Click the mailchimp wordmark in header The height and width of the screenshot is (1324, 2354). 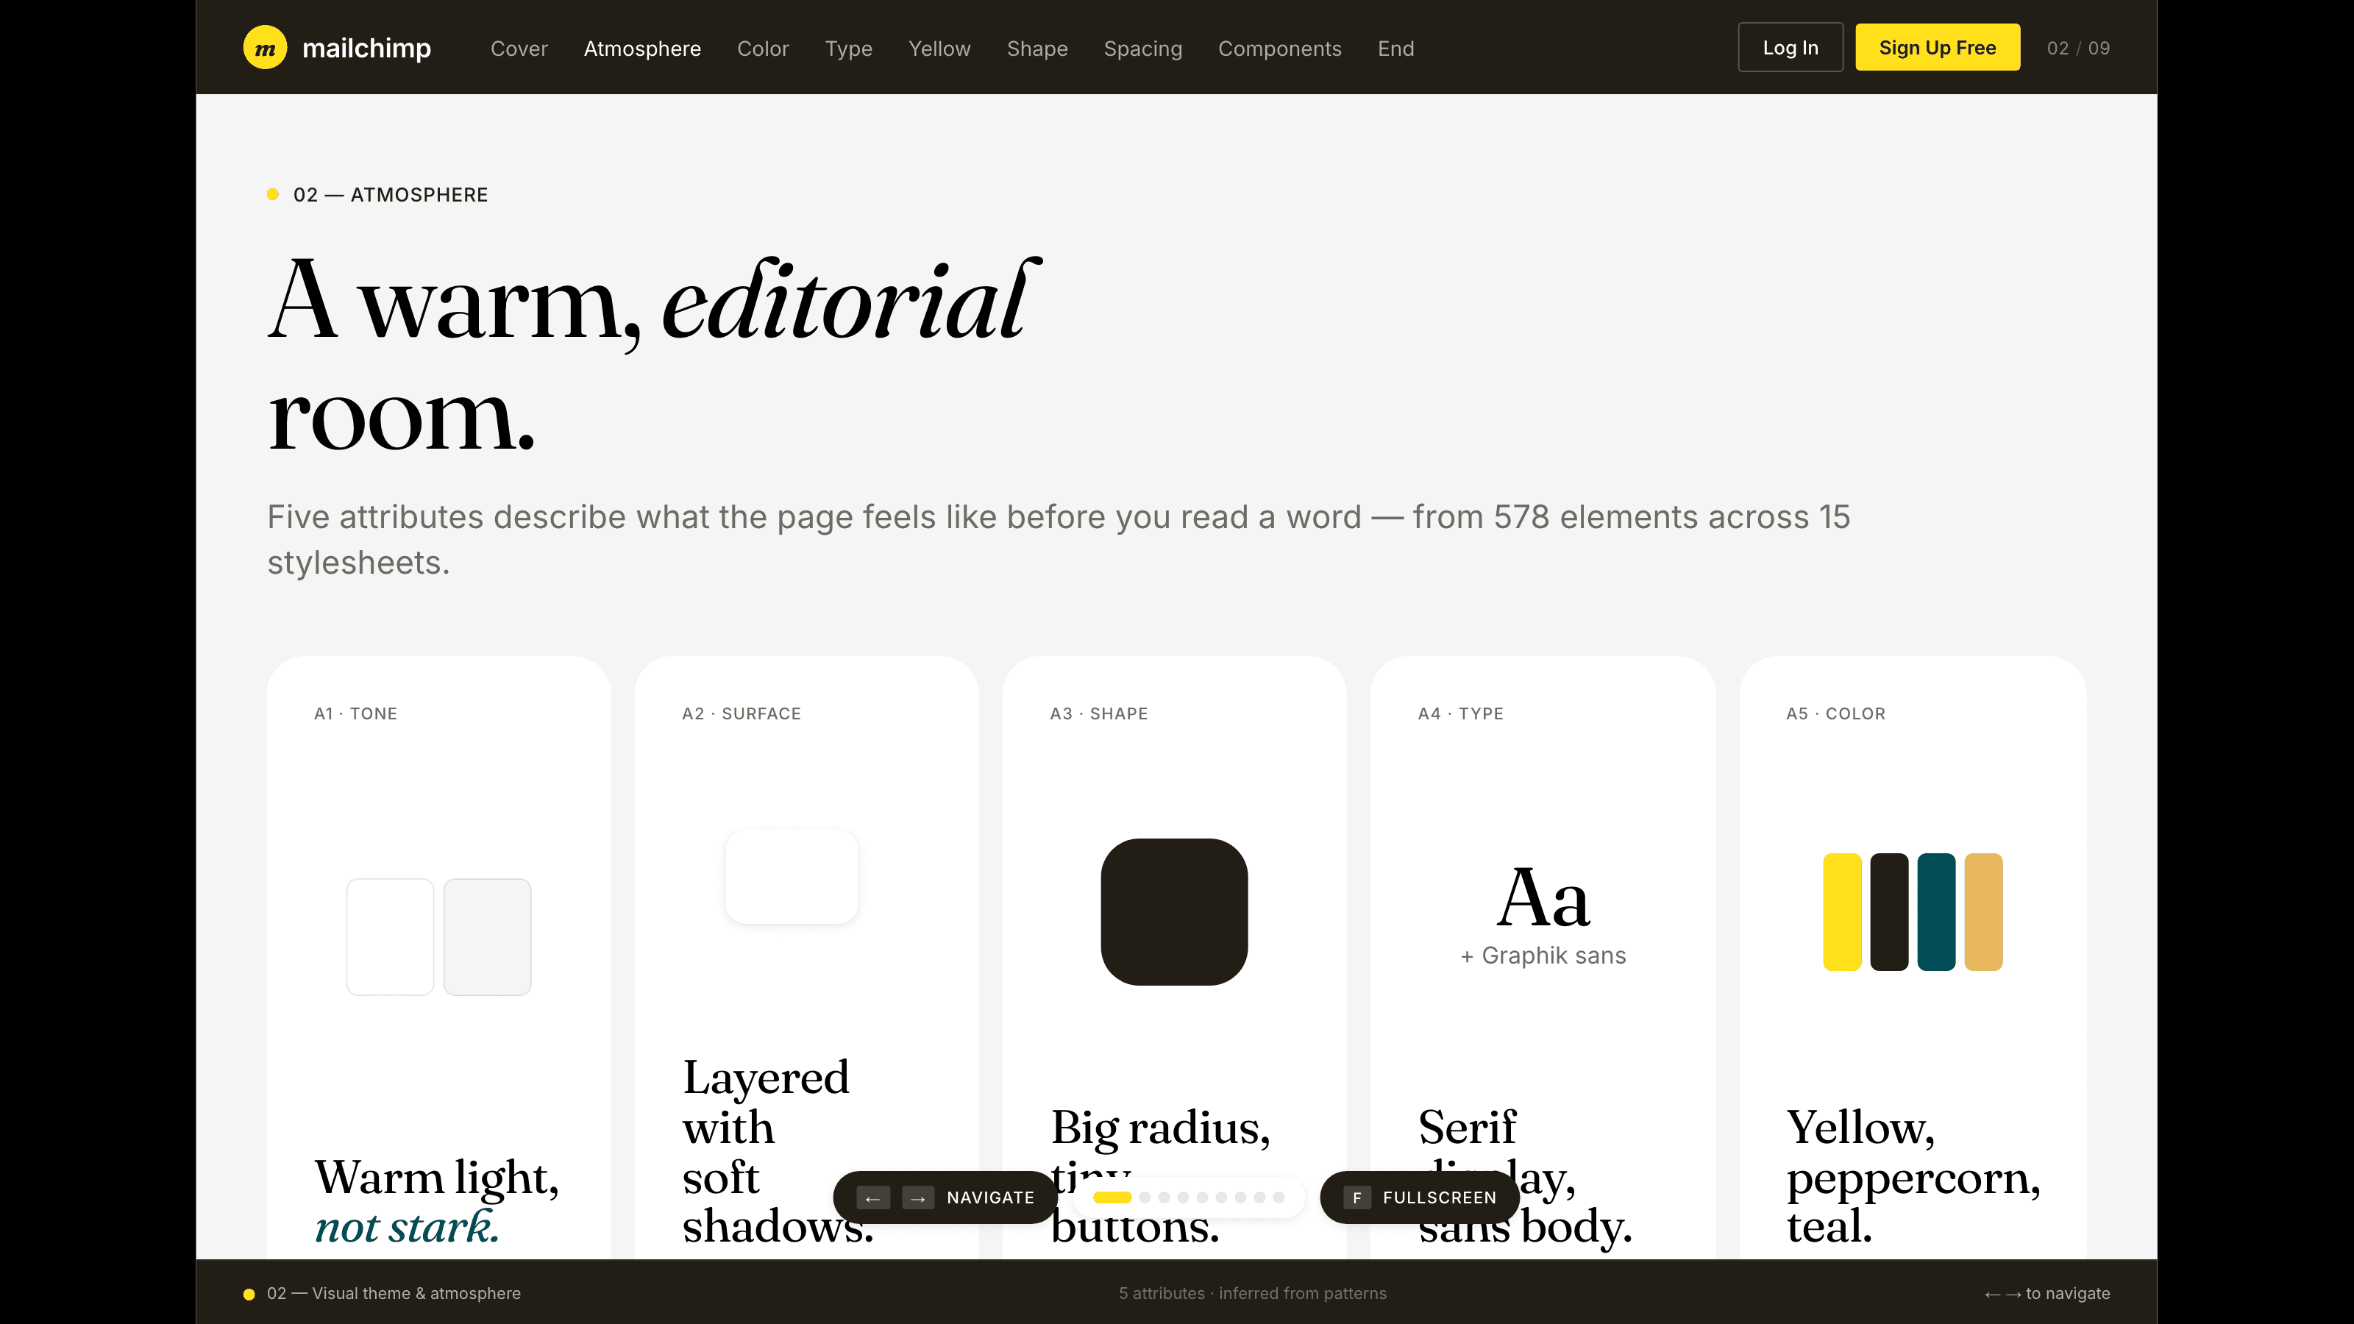click(x=366, y=49)
